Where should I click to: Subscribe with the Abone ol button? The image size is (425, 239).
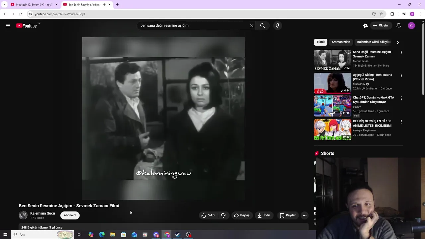click(70, 215)
